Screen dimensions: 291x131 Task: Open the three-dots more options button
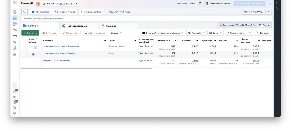tap(270, 3)
